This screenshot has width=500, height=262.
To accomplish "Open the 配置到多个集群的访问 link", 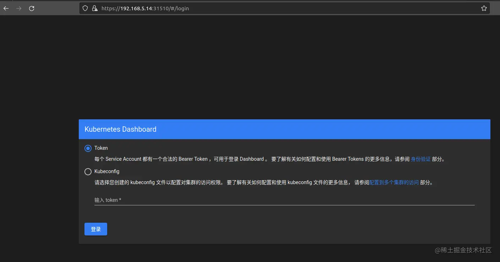I will point(394,183).
